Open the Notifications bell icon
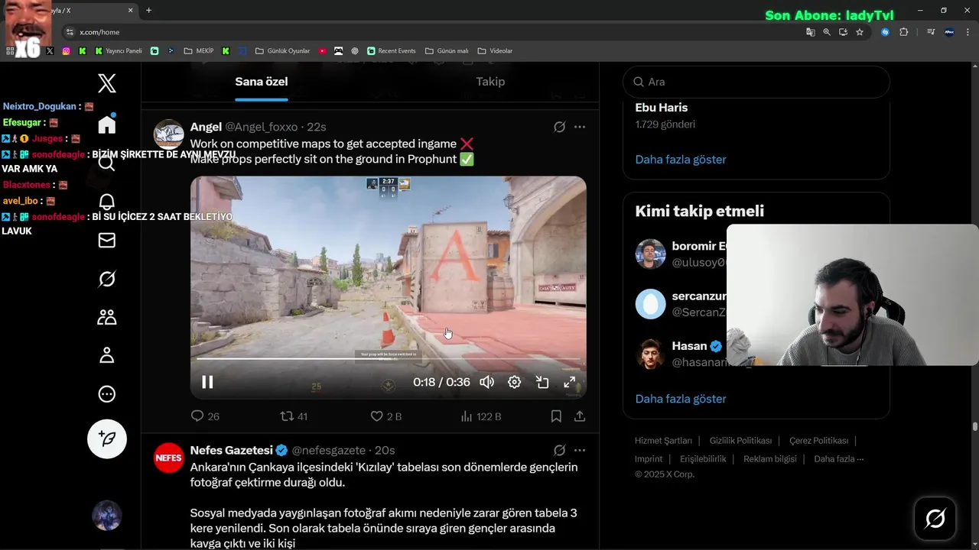This screenshot has height=550, width=979. point(107,201)
